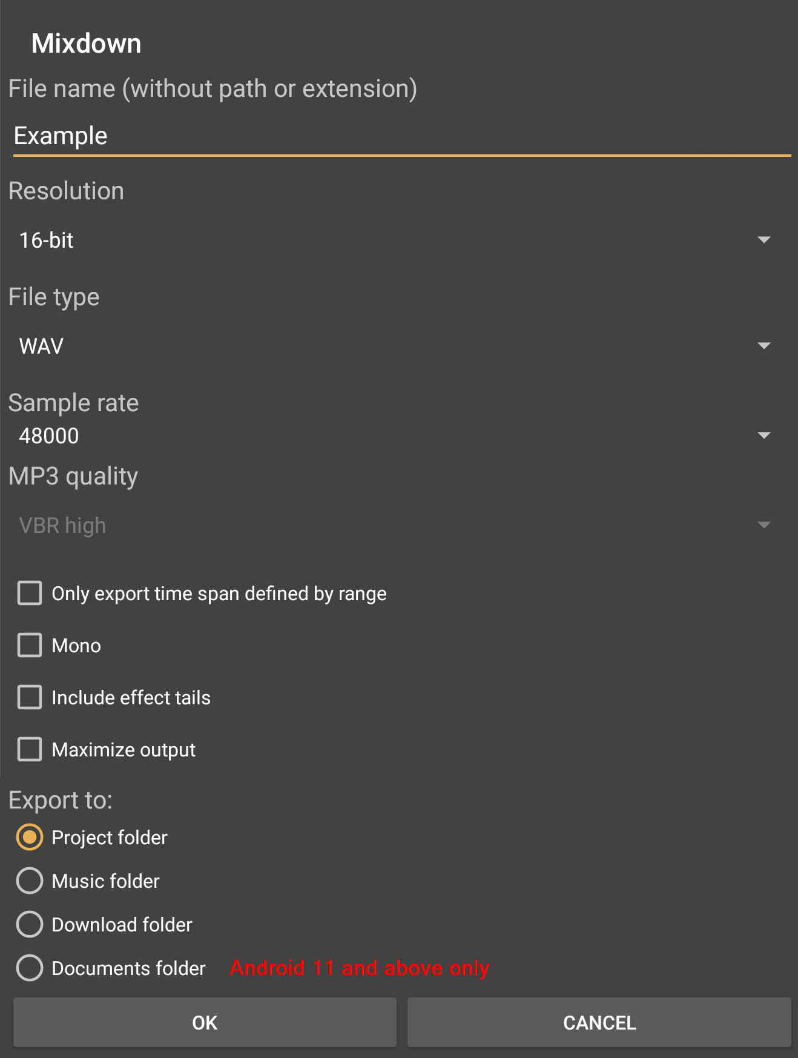
Task: Choose the Documents folder radio button
Action: click(x=30, y=968)
